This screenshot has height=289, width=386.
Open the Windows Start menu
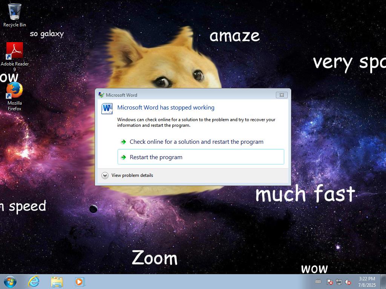point(10,281)
